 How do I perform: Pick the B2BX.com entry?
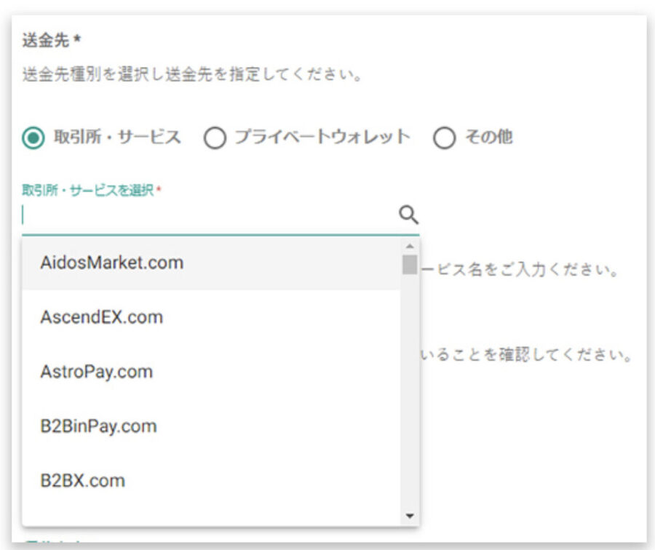click(x=211, y=481)
